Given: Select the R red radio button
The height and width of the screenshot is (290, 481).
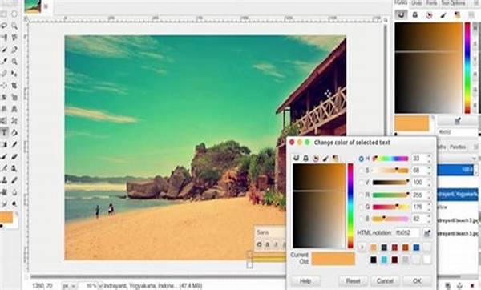Looking at the screenshot, I should coord(361,195).
